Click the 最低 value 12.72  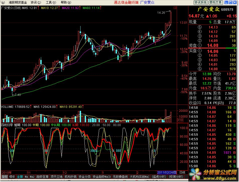click(x=207, y=83)
